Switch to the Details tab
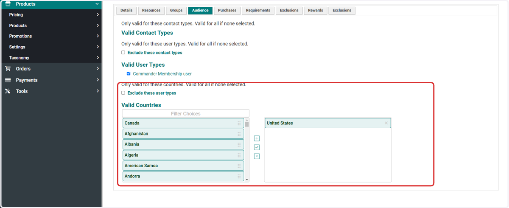This screenshot has height=208, width=509. (x=126, y=10)
